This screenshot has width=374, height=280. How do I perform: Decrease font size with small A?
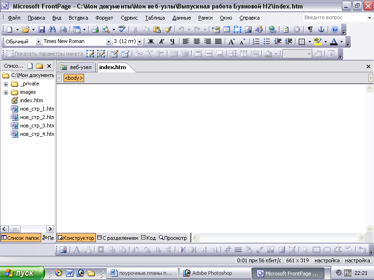[x=243, y=42]
